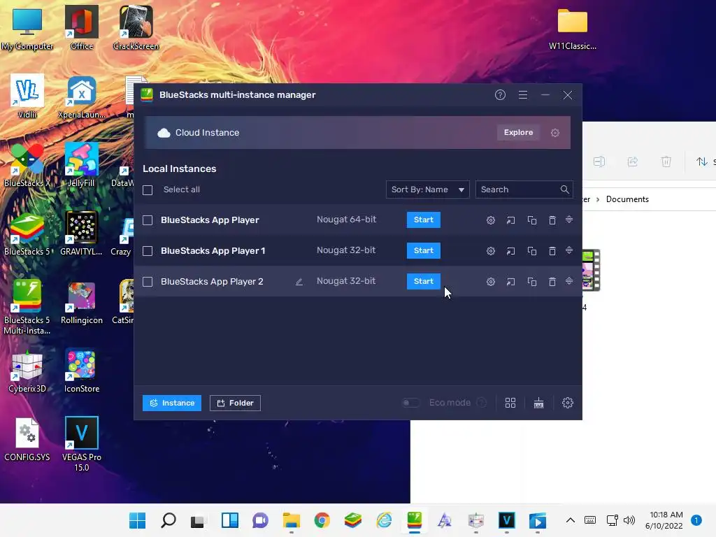Screen dimensions: 716x537
Task: Click Explore for Cloud Instance
Action: (518, 132)
